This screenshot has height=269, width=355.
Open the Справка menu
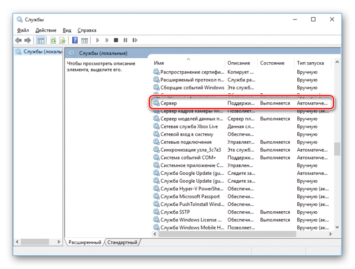(87, 30)
